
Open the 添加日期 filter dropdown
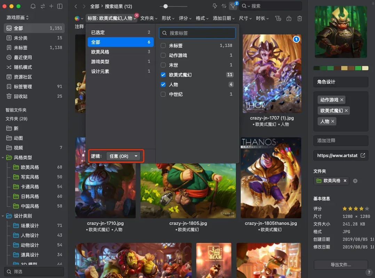click(224, 18)
